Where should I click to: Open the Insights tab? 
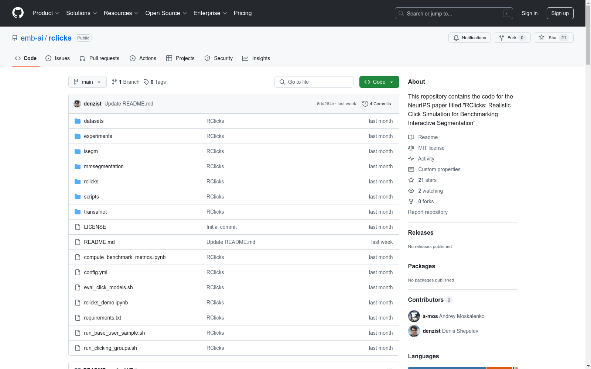tap(256, 58)
